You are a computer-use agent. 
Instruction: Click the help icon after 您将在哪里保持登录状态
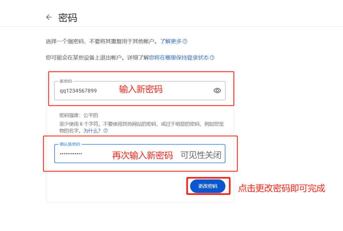(212, 58)
